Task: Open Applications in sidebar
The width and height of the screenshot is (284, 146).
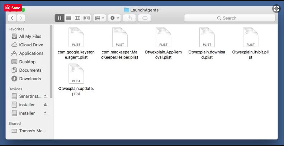Action: [27, 53]
